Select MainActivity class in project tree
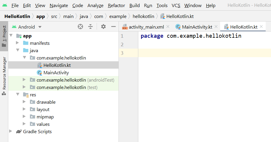Image resolution: width=271 pixels, height=142 pixels. pos(56,72)
